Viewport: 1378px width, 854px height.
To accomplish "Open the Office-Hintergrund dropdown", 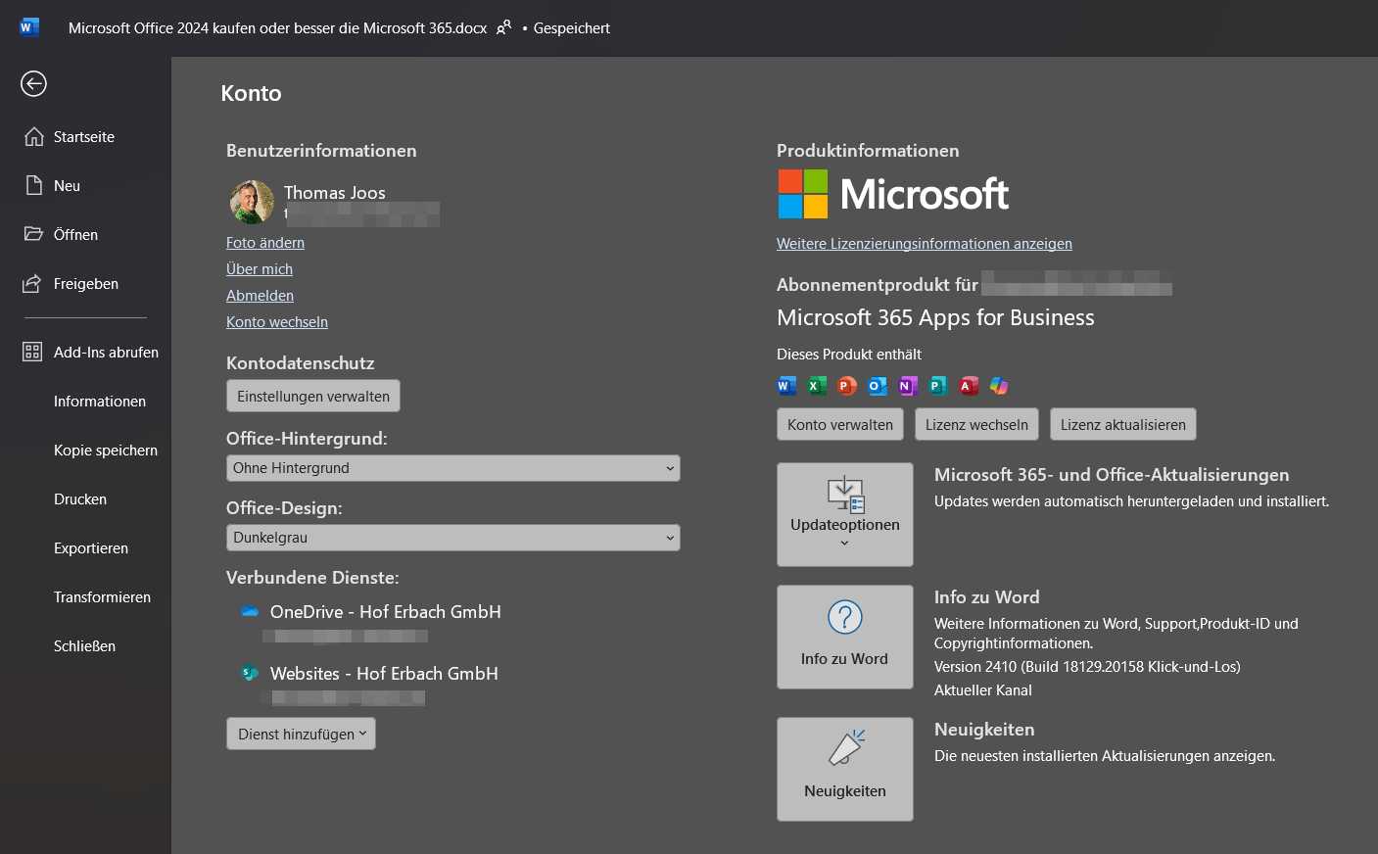I will tap(452, 468).
